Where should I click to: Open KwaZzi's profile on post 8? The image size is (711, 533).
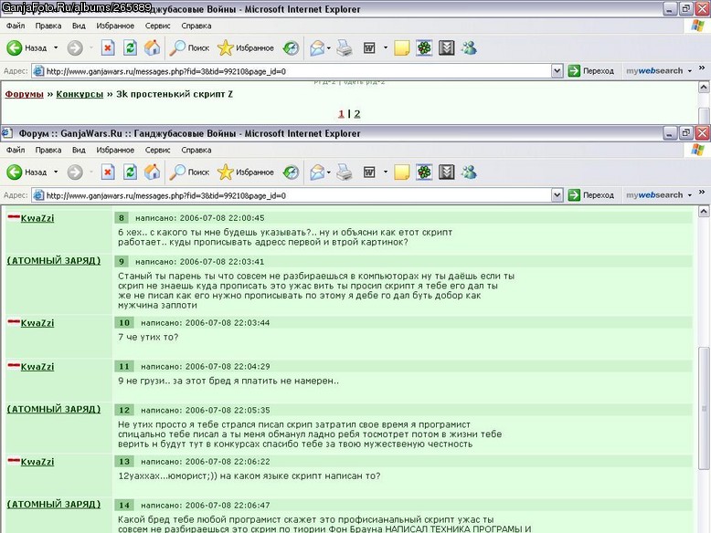tap(37, 218)
